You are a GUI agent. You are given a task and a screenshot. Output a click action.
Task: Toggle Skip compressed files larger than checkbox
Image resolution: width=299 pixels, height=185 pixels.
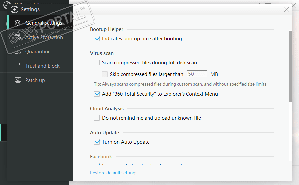click(x=105, y=74)
